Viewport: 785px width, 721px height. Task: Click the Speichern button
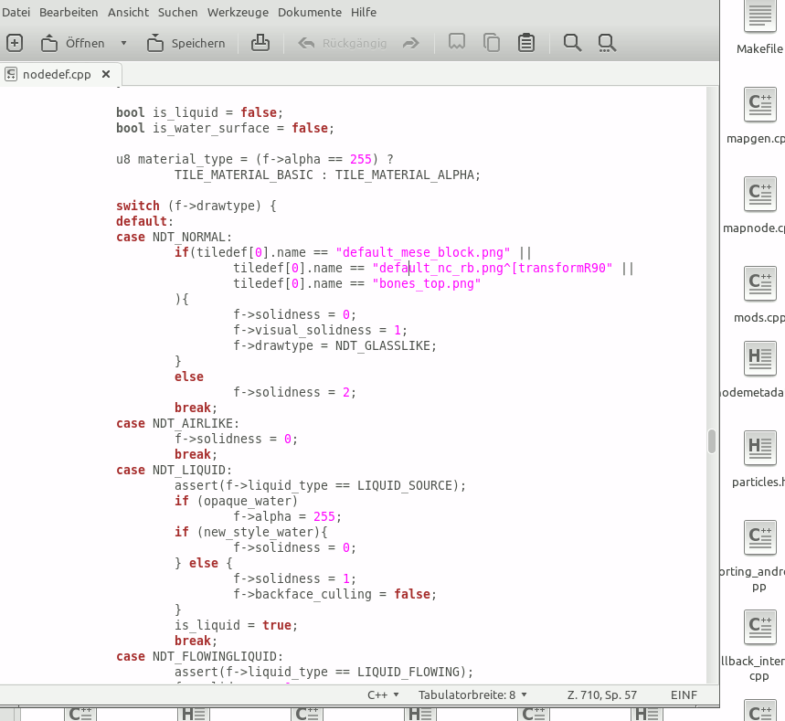186,43
